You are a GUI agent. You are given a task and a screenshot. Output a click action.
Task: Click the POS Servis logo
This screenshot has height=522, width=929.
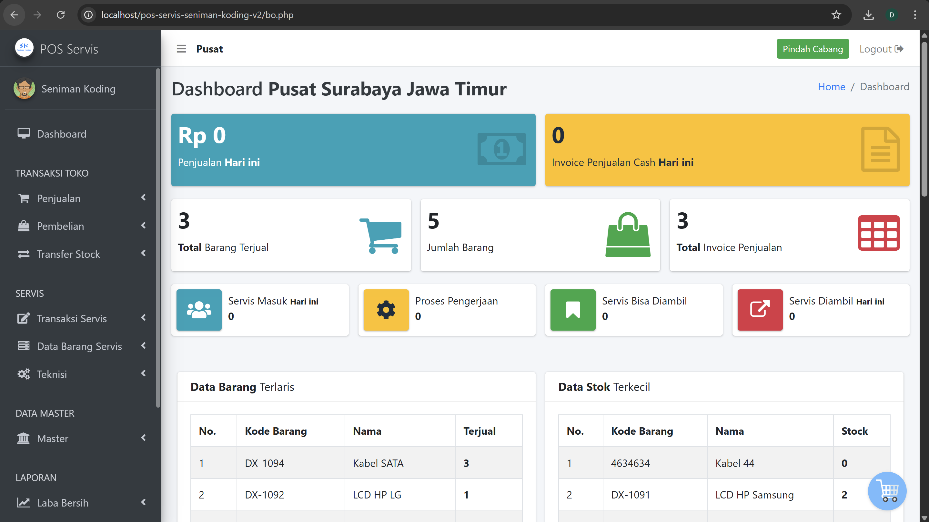click(x=24, y=48)
